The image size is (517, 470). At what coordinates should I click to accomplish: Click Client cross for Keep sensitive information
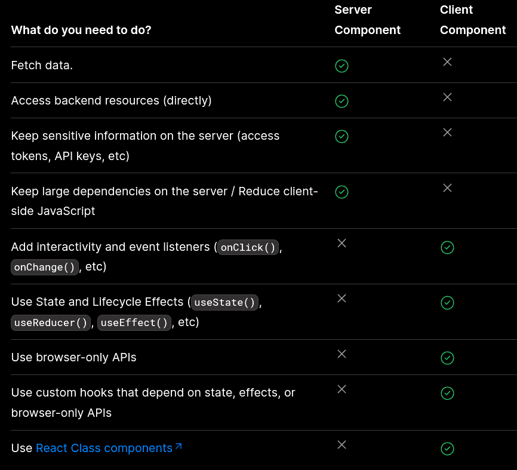(x=447, y=132)
